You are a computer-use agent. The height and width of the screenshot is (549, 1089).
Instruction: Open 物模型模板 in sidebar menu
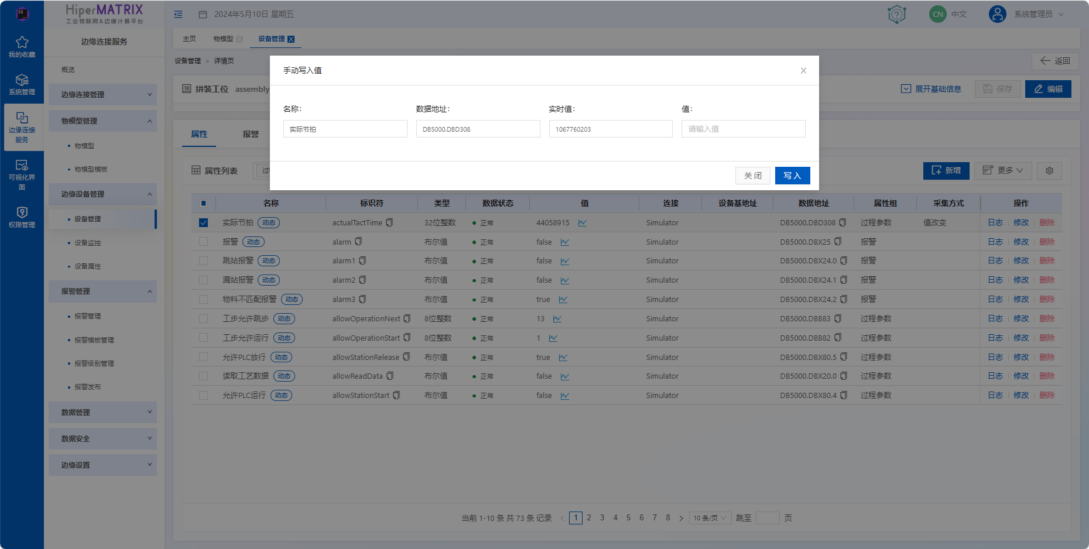tap(91, 169)
